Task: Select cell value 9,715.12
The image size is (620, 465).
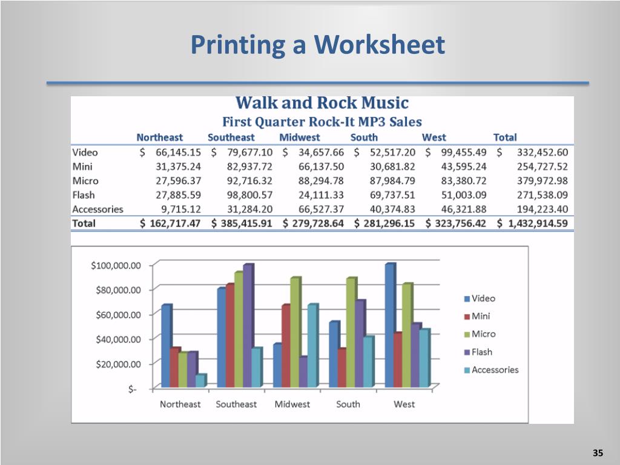Action: 181,209
